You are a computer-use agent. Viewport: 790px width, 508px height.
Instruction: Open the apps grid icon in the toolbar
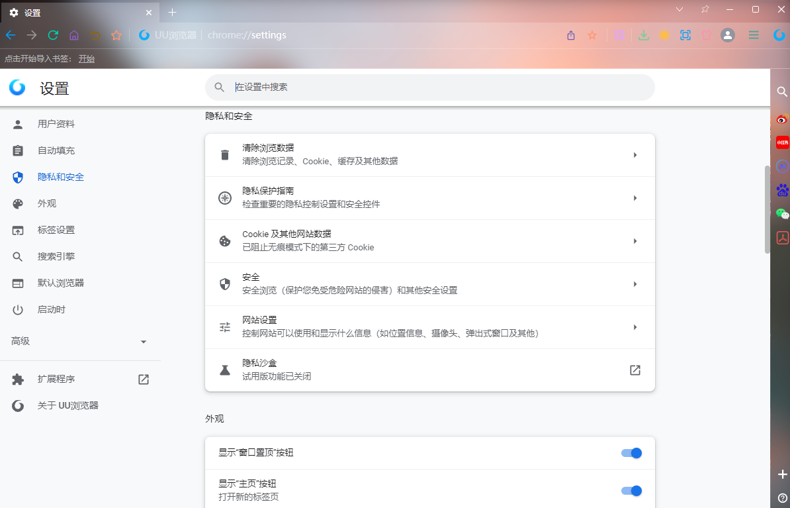click(619, 35)
